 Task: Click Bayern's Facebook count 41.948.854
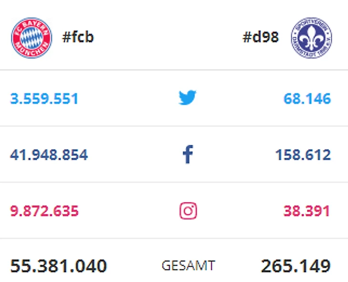coord(49,155)
